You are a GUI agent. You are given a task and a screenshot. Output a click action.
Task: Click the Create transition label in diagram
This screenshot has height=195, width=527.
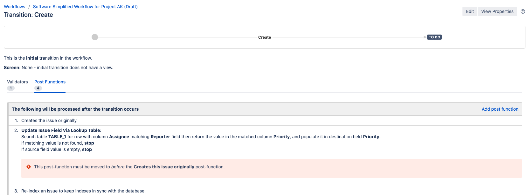tap(264, 37)
